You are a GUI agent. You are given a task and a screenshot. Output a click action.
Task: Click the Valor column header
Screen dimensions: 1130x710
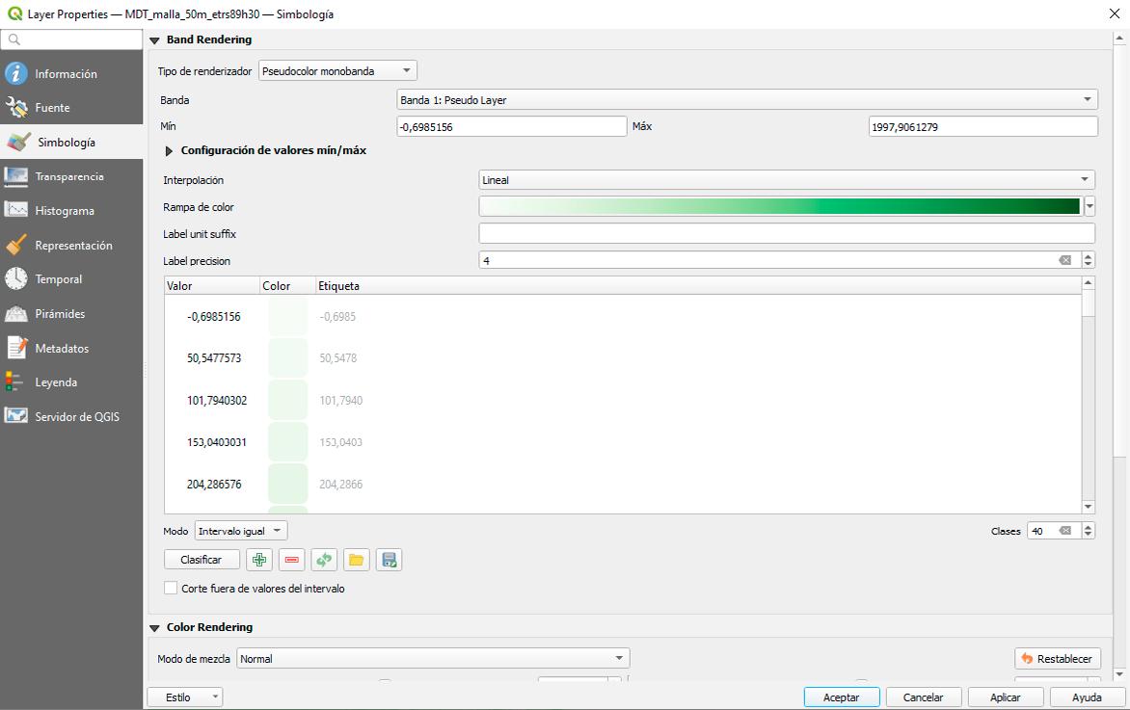pos(212,286)
